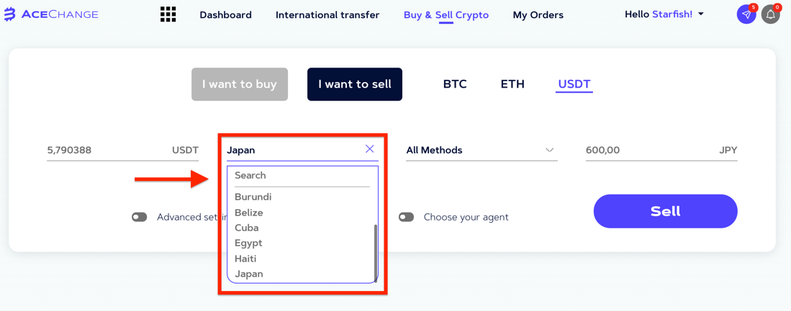Expand the All Methods dropdown
This screenshot has height=311, width=791.
tap(482, 150)
